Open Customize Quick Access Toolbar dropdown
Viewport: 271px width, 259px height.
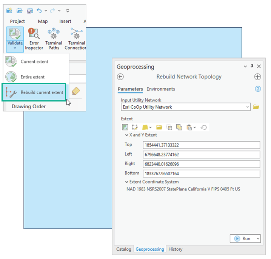point(68,11)
